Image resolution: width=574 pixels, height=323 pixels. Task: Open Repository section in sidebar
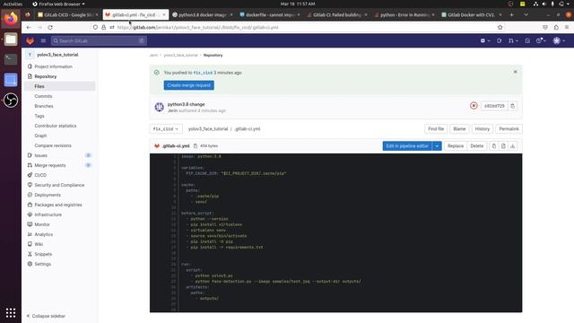(46, 76)
